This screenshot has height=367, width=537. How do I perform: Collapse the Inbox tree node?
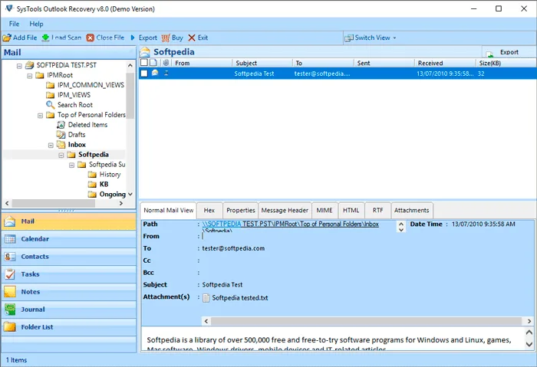pos(51,145)
